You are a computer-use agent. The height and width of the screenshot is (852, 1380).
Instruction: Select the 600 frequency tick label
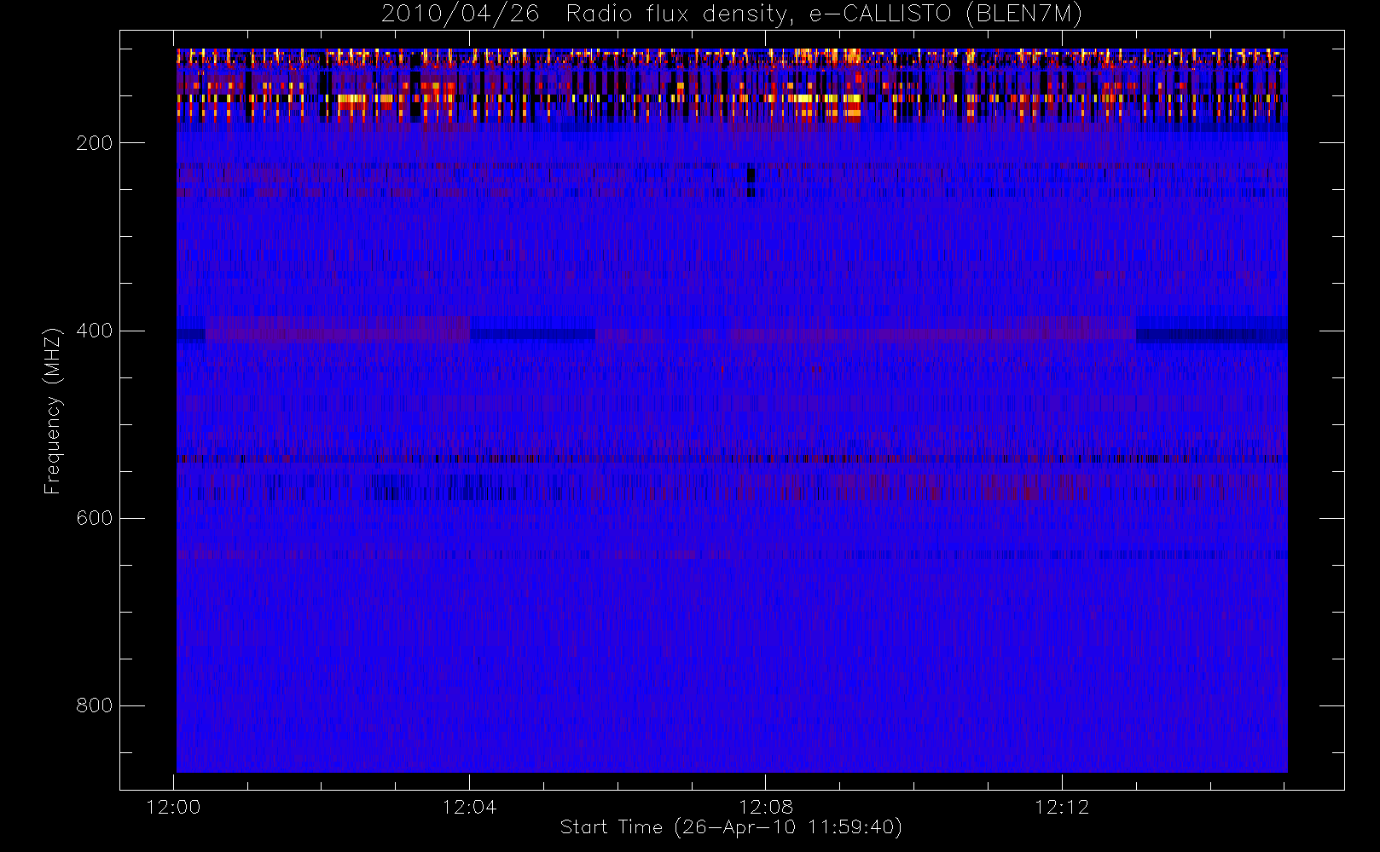pyautogui.click(x=95, y=518)
